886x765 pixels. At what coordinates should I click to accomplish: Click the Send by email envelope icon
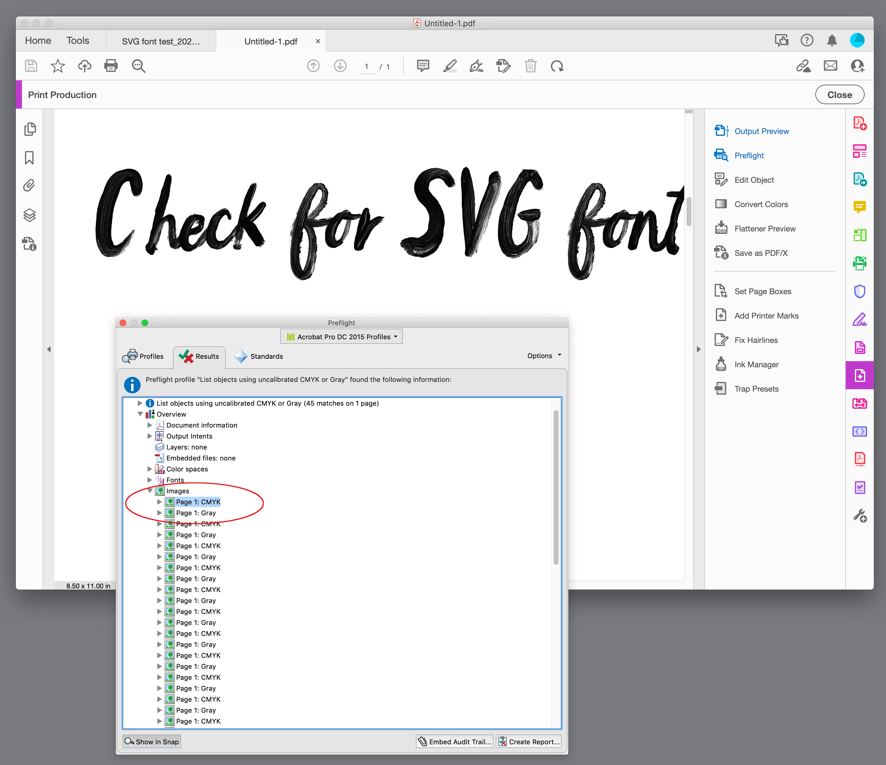[x=830, y=66]
